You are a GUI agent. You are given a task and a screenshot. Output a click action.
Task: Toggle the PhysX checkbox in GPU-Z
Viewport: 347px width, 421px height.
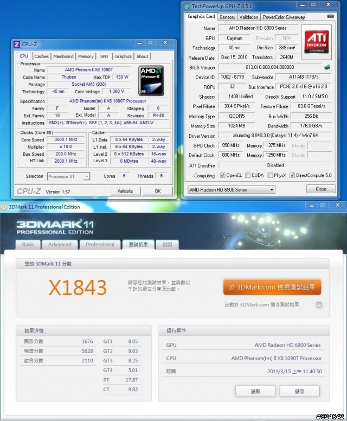tap(270, 175)
